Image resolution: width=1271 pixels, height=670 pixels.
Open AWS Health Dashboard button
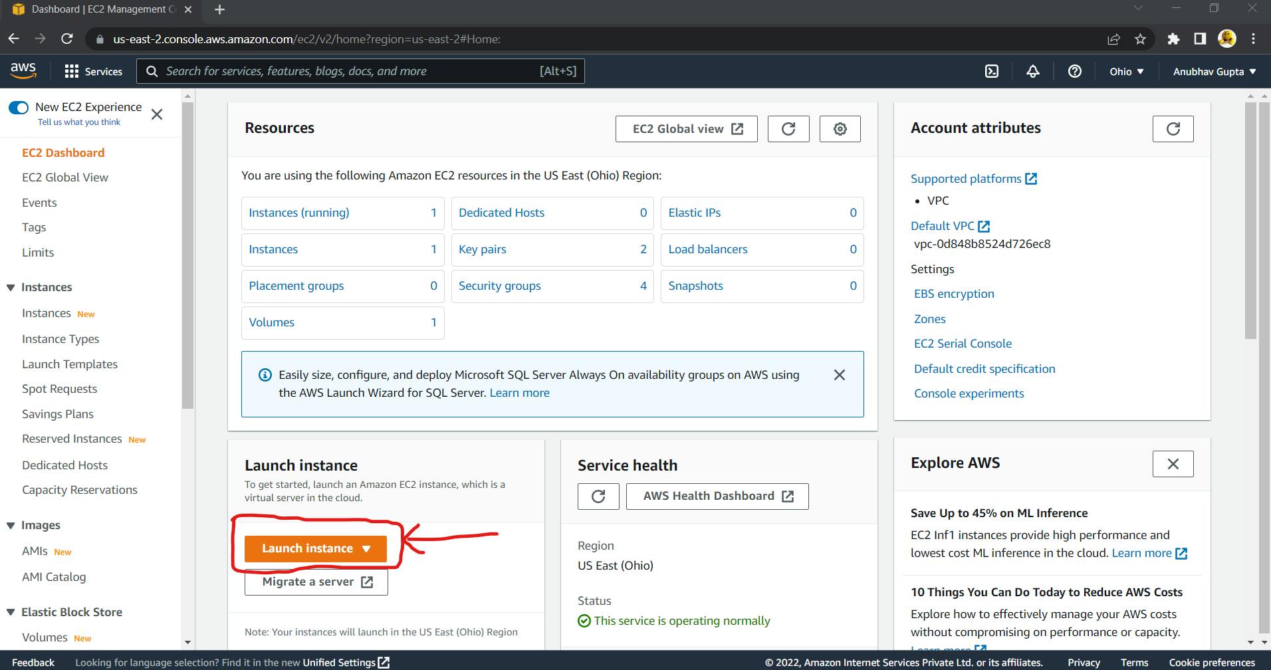(x=717, y=497)
